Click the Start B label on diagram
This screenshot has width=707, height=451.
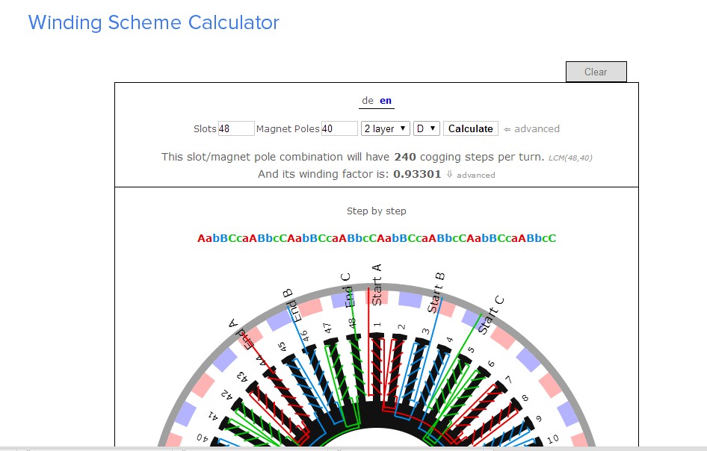point(436,292)
